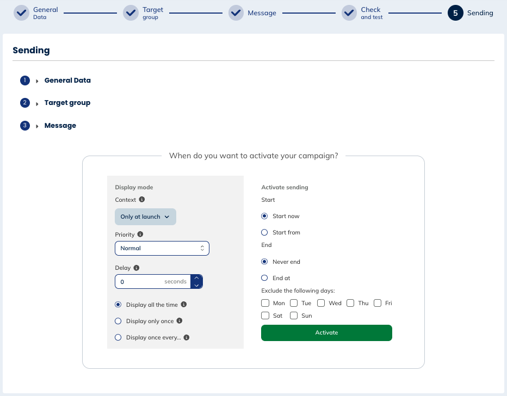Click info icon for Display all the time

tap(184, 305)
